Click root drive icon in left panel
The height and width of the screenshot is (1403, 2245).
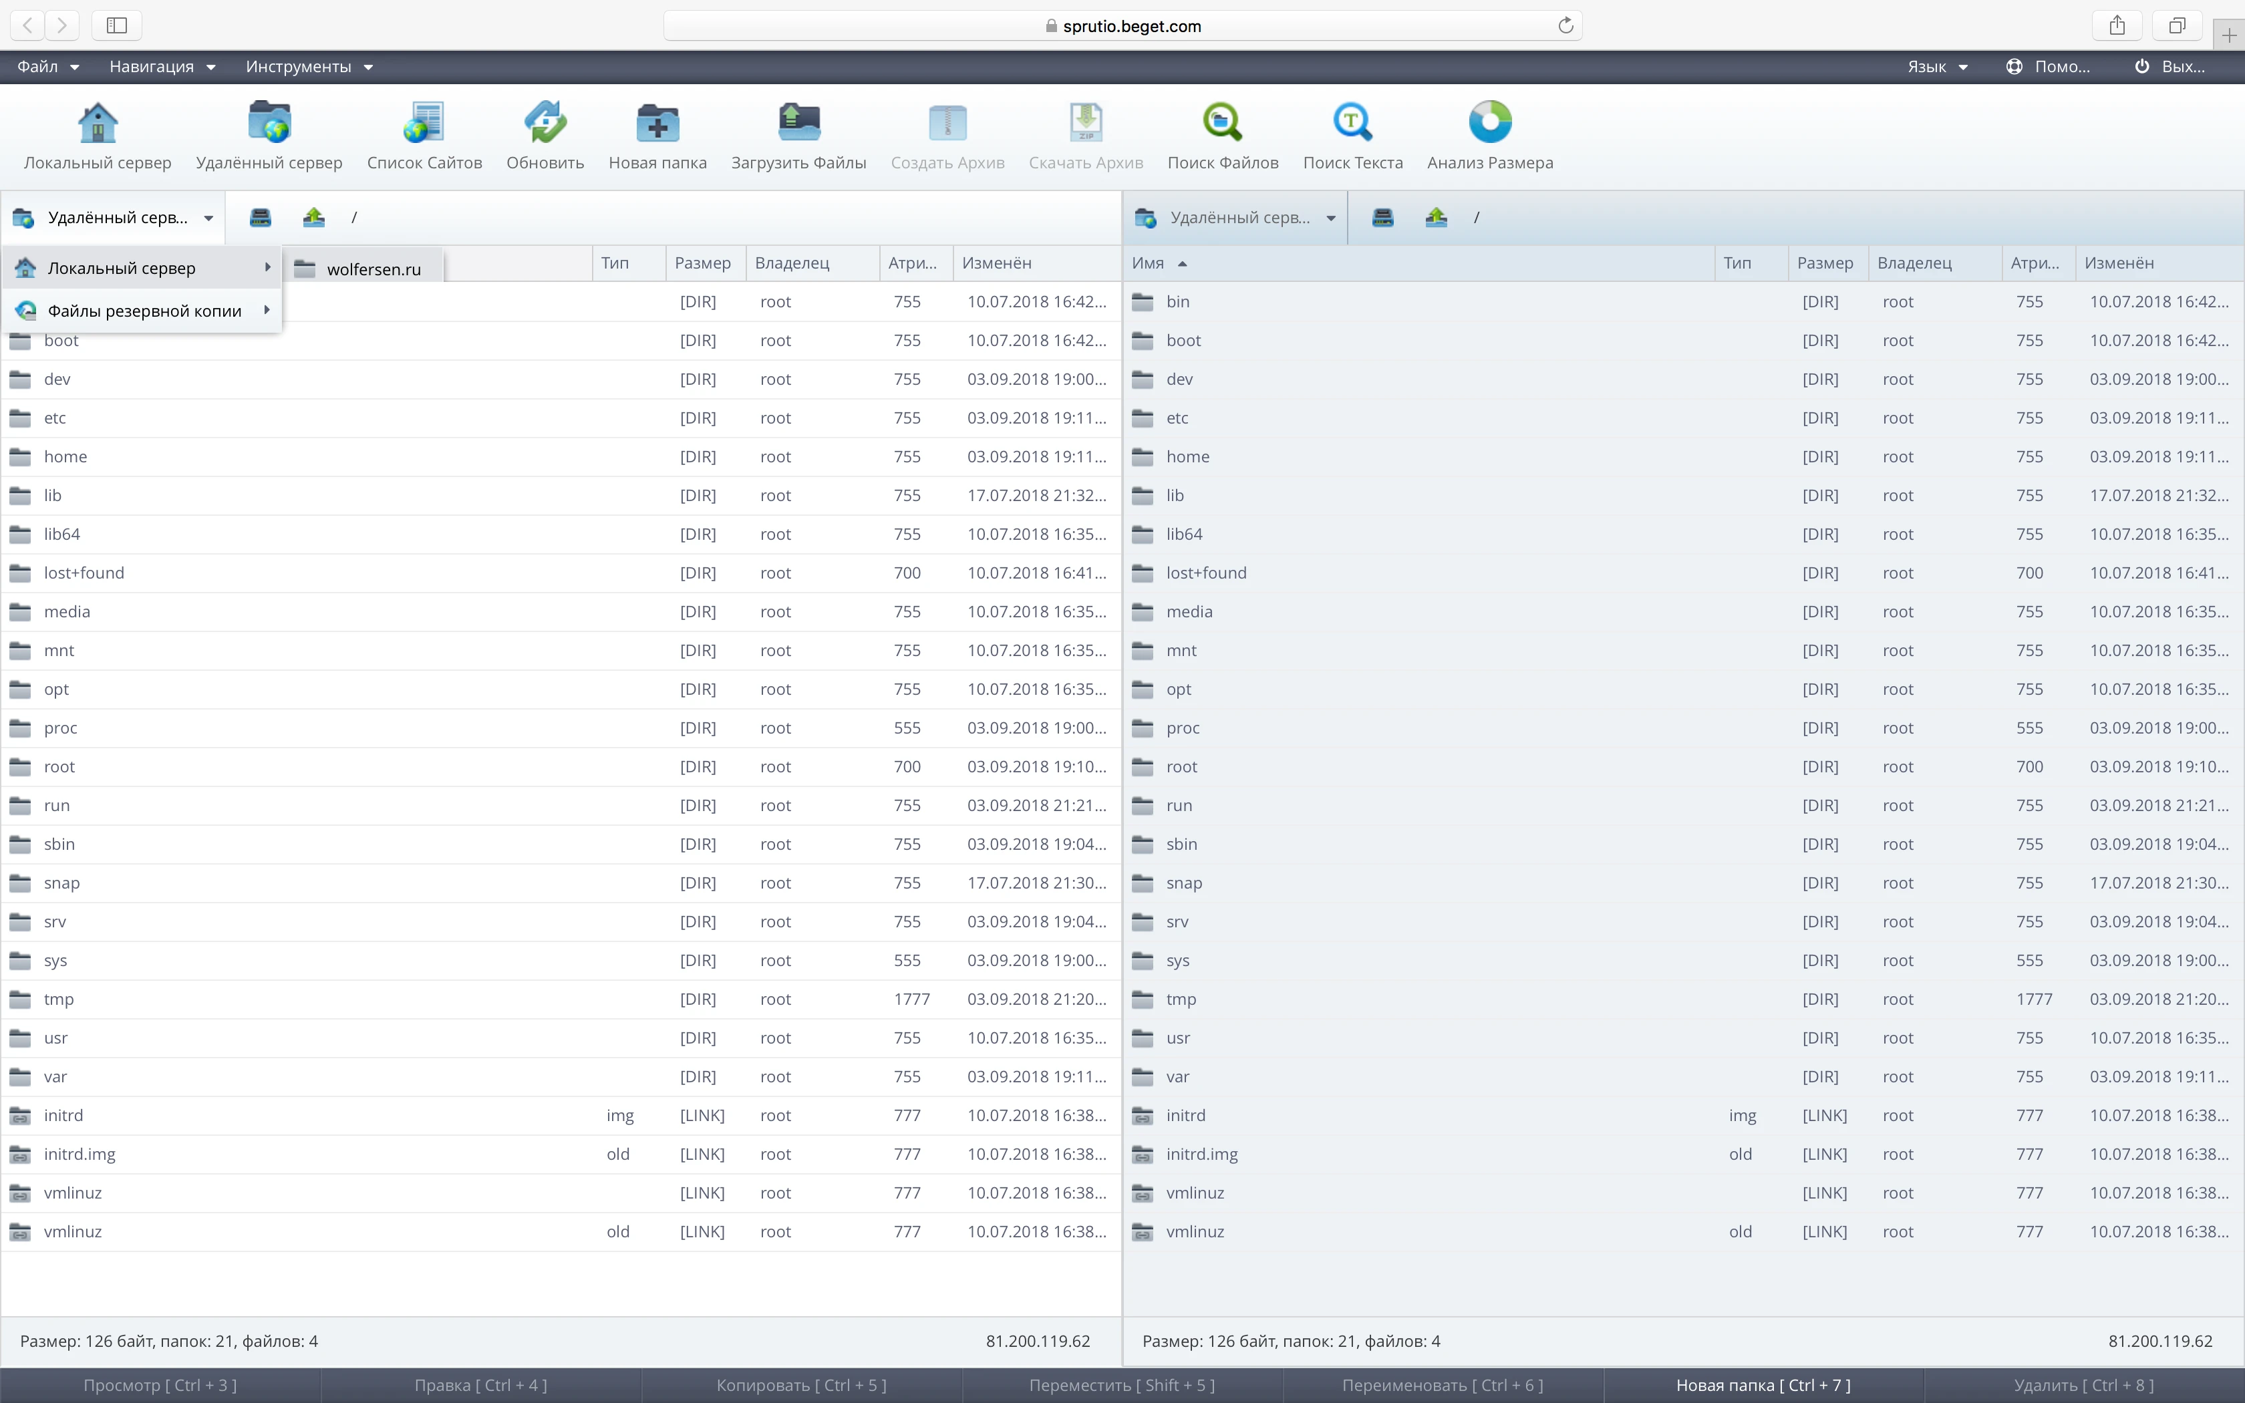261,218
